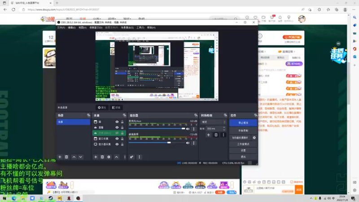This screenshot has height=202, width=359.
Task: Open source properties gear in Sources toolbar
Action: pos(109,157)
